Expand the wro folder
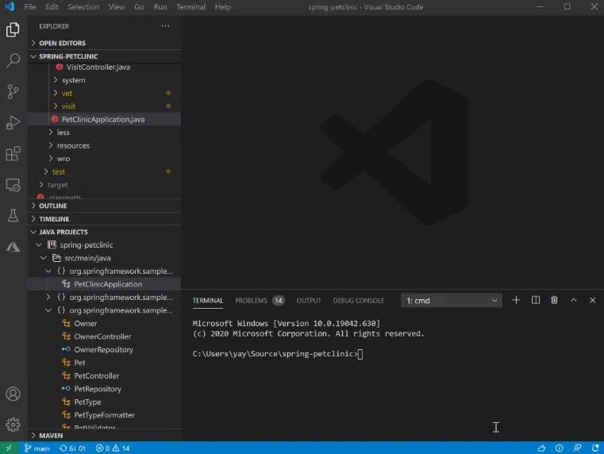 point(104,159)
